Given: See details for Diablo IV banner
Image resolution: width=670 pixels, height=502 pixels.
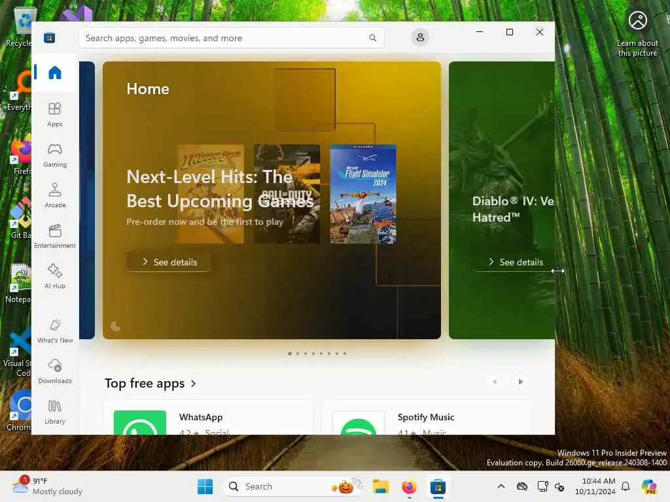Looking at the screenshot, I should coord(515,262).
